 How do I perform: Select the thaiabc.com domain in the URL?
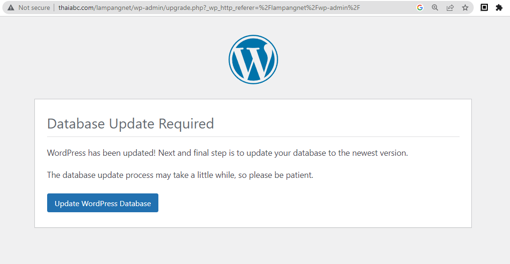tap(76, 8)
